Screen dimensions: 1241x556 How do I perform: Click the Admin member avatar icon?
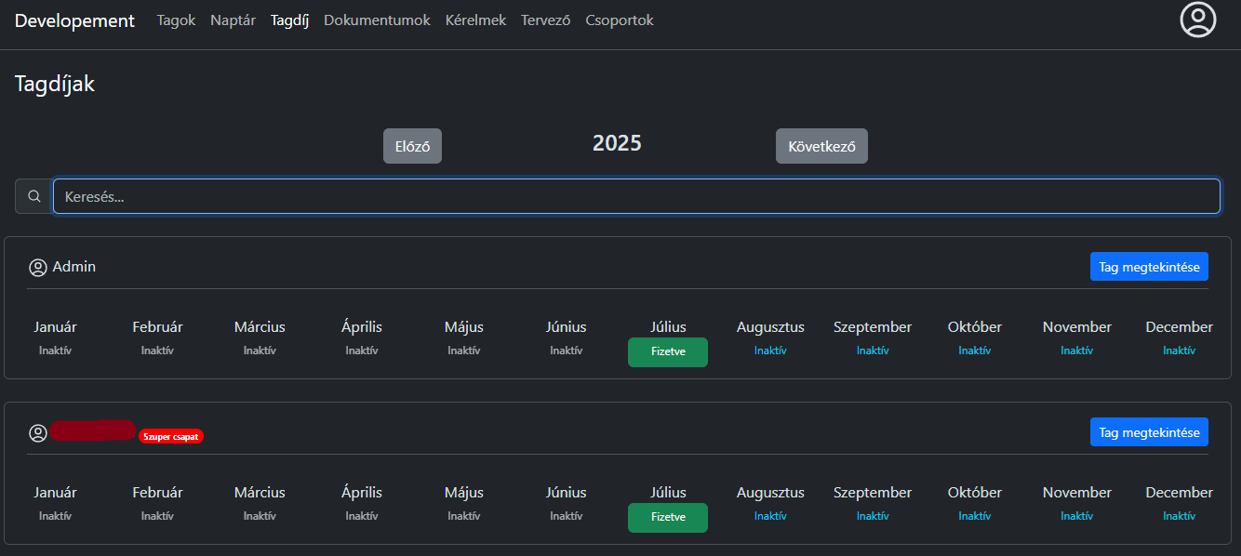(x=38, y=268)
